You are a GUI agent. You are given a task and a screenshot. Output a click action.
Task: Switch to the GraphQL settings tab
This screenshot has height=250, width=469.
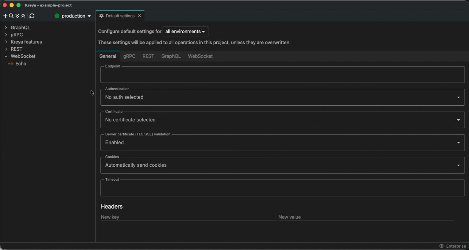pyautogui.click(x=171, y=56)
